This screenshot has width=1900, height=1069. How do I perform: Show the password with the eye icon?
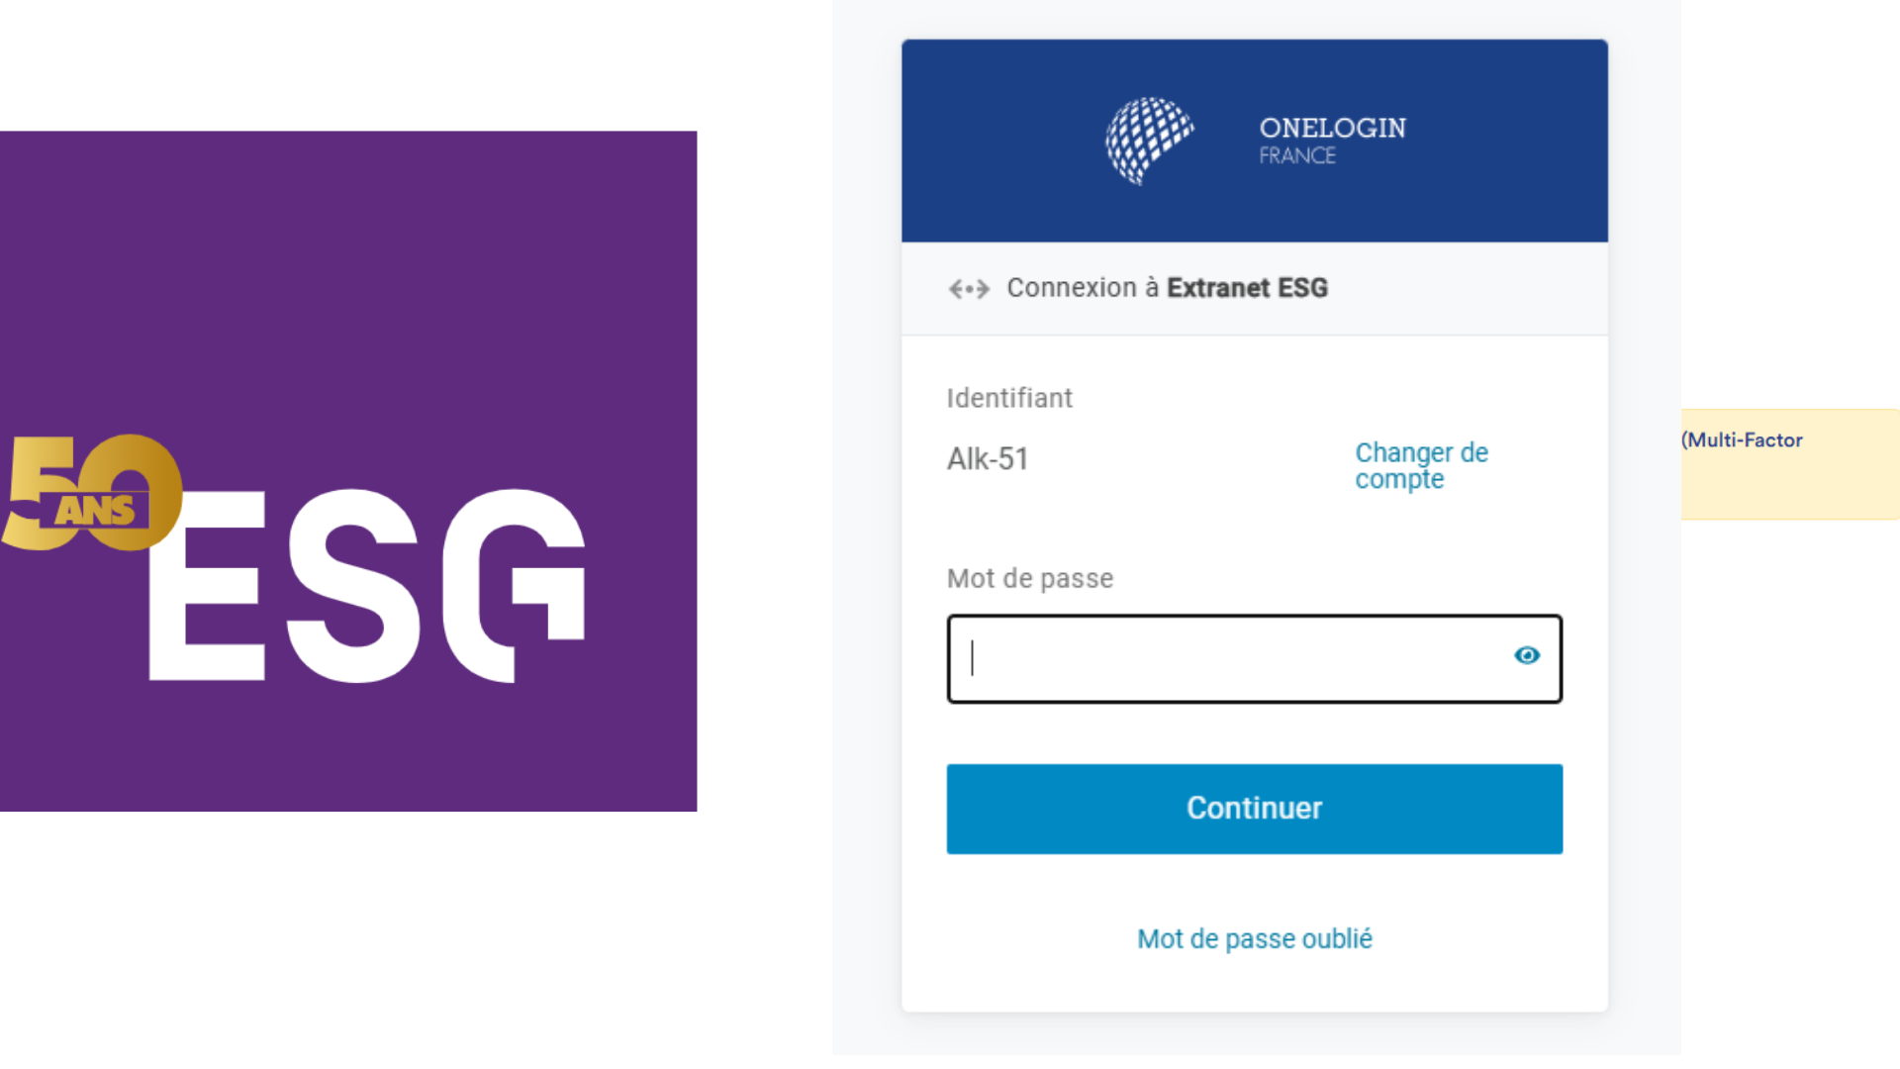click(1527, 655)
